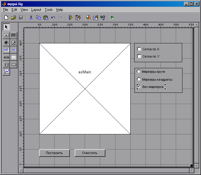The width and height of the screenshot is (201, 175).
Task: Open the Menu Editor from toolbar
Action: [78, 18]
